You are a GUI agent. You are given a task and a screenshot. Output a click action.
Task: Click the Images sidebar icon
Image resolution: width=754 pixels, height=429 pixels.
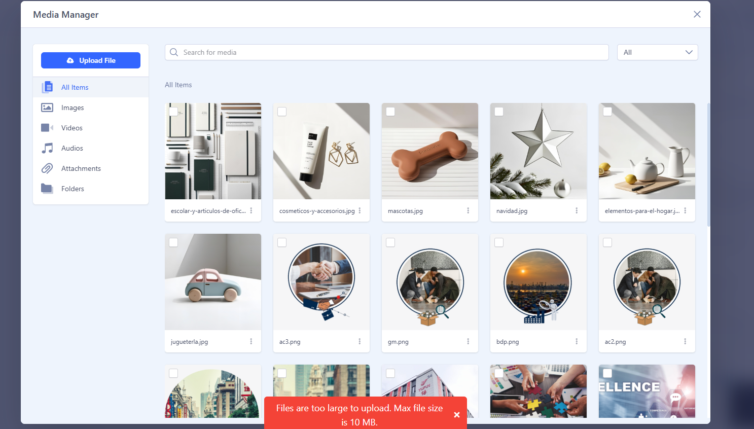(47, 108)
